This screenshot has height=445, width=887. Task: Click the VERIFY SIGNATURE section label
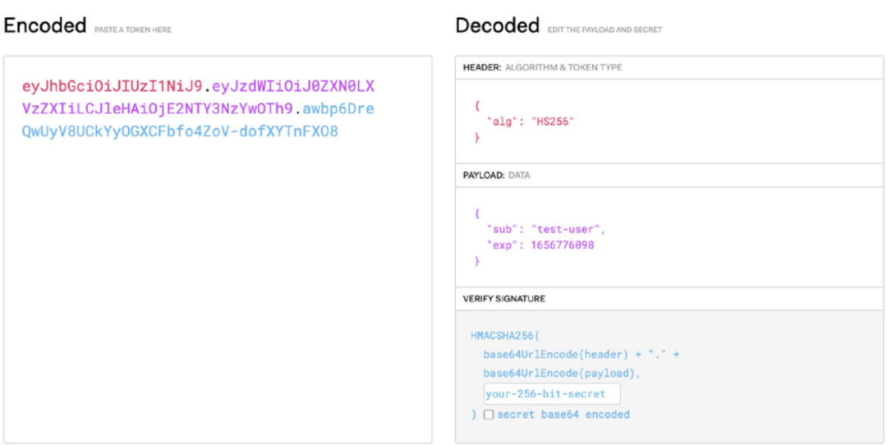click(x=503, y=299)
